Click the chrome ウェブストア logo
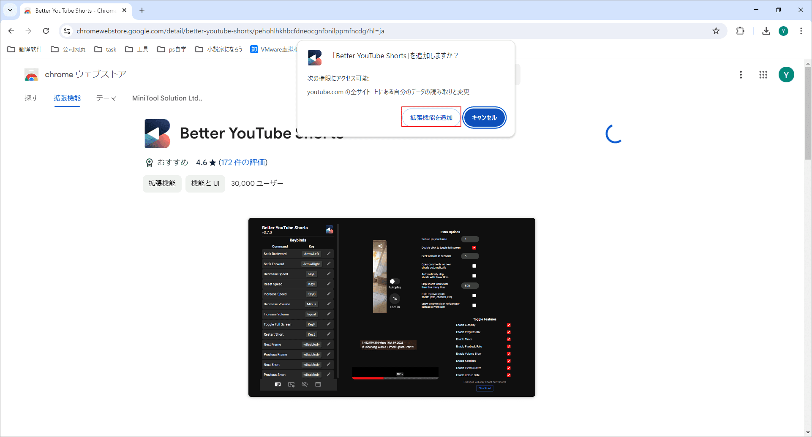Screen dimensions: 812x437 (x=75, y=75)
